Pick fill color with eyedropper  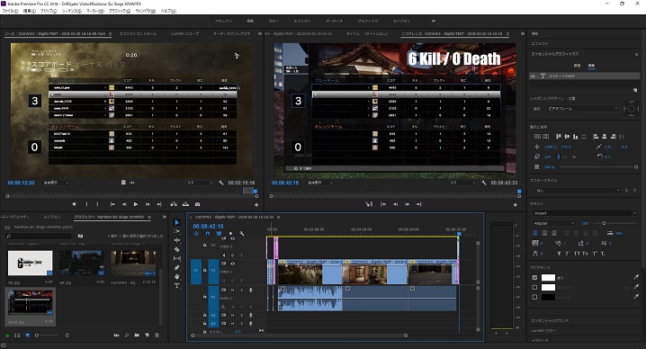coord(636,277)
